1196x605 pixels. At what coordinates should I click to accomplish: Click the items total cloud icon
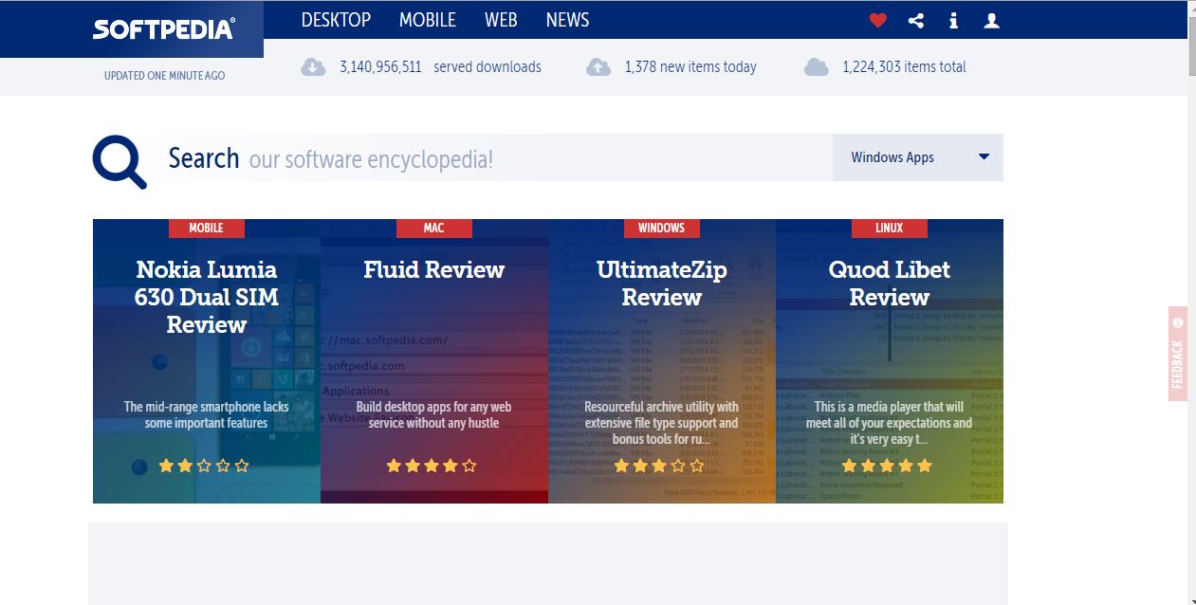pos(817,67)
